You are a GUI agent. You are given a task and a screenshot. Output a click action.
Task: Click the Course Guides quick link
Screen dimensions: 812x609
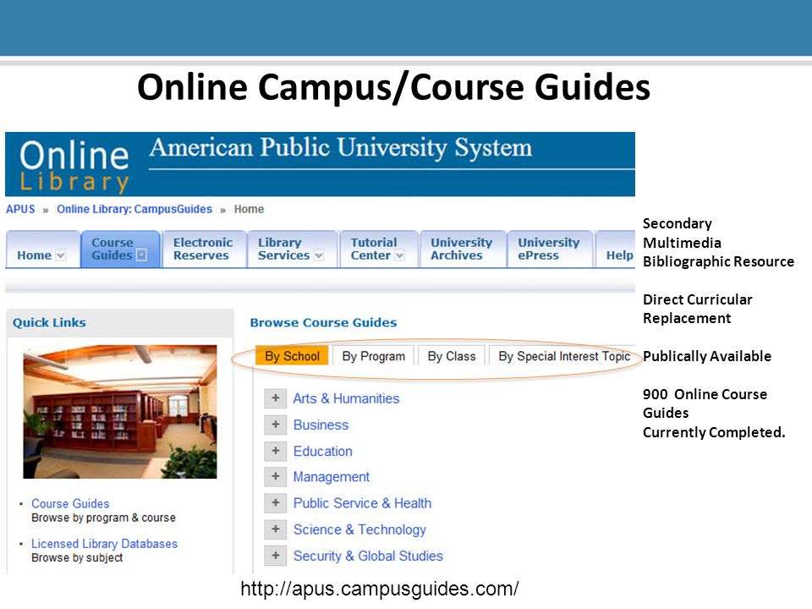(70, 503)
